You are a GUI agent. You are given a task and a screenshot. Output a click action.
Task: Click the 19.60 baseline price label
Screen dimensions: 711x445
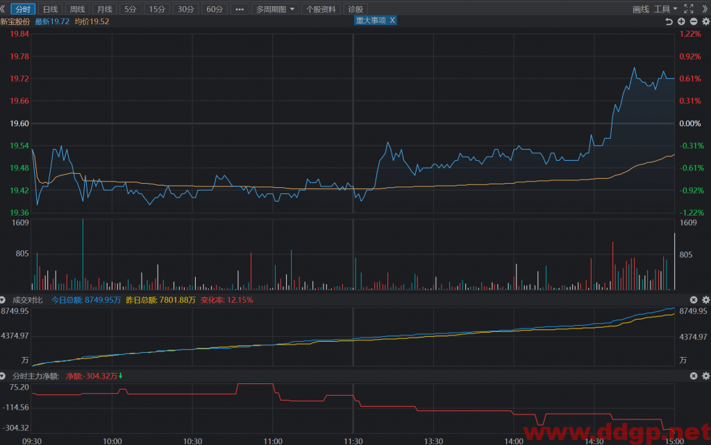click(19, 123)
